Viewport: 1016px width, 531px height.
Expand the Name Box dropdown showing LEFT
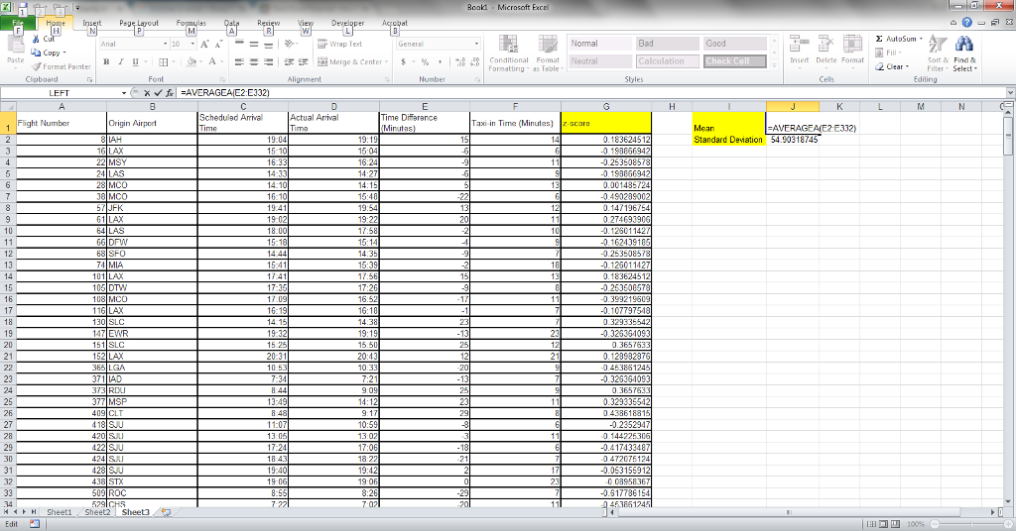pos(124,93)
